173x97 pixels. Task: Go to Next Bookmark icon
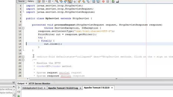pyautogui.click(x=84, y=1)
